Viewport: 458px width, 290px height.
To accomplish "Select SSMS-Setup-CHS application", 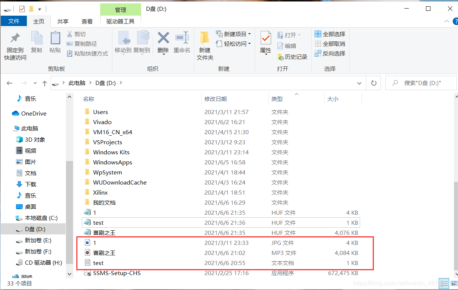I will (x=222, y=273).
